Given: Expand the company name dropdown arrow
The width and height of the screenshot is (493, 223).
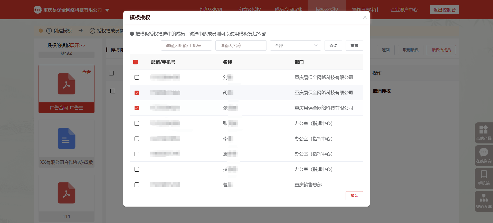Looking at the screenshot, I should pyautogui.click(x=107, y=10).
